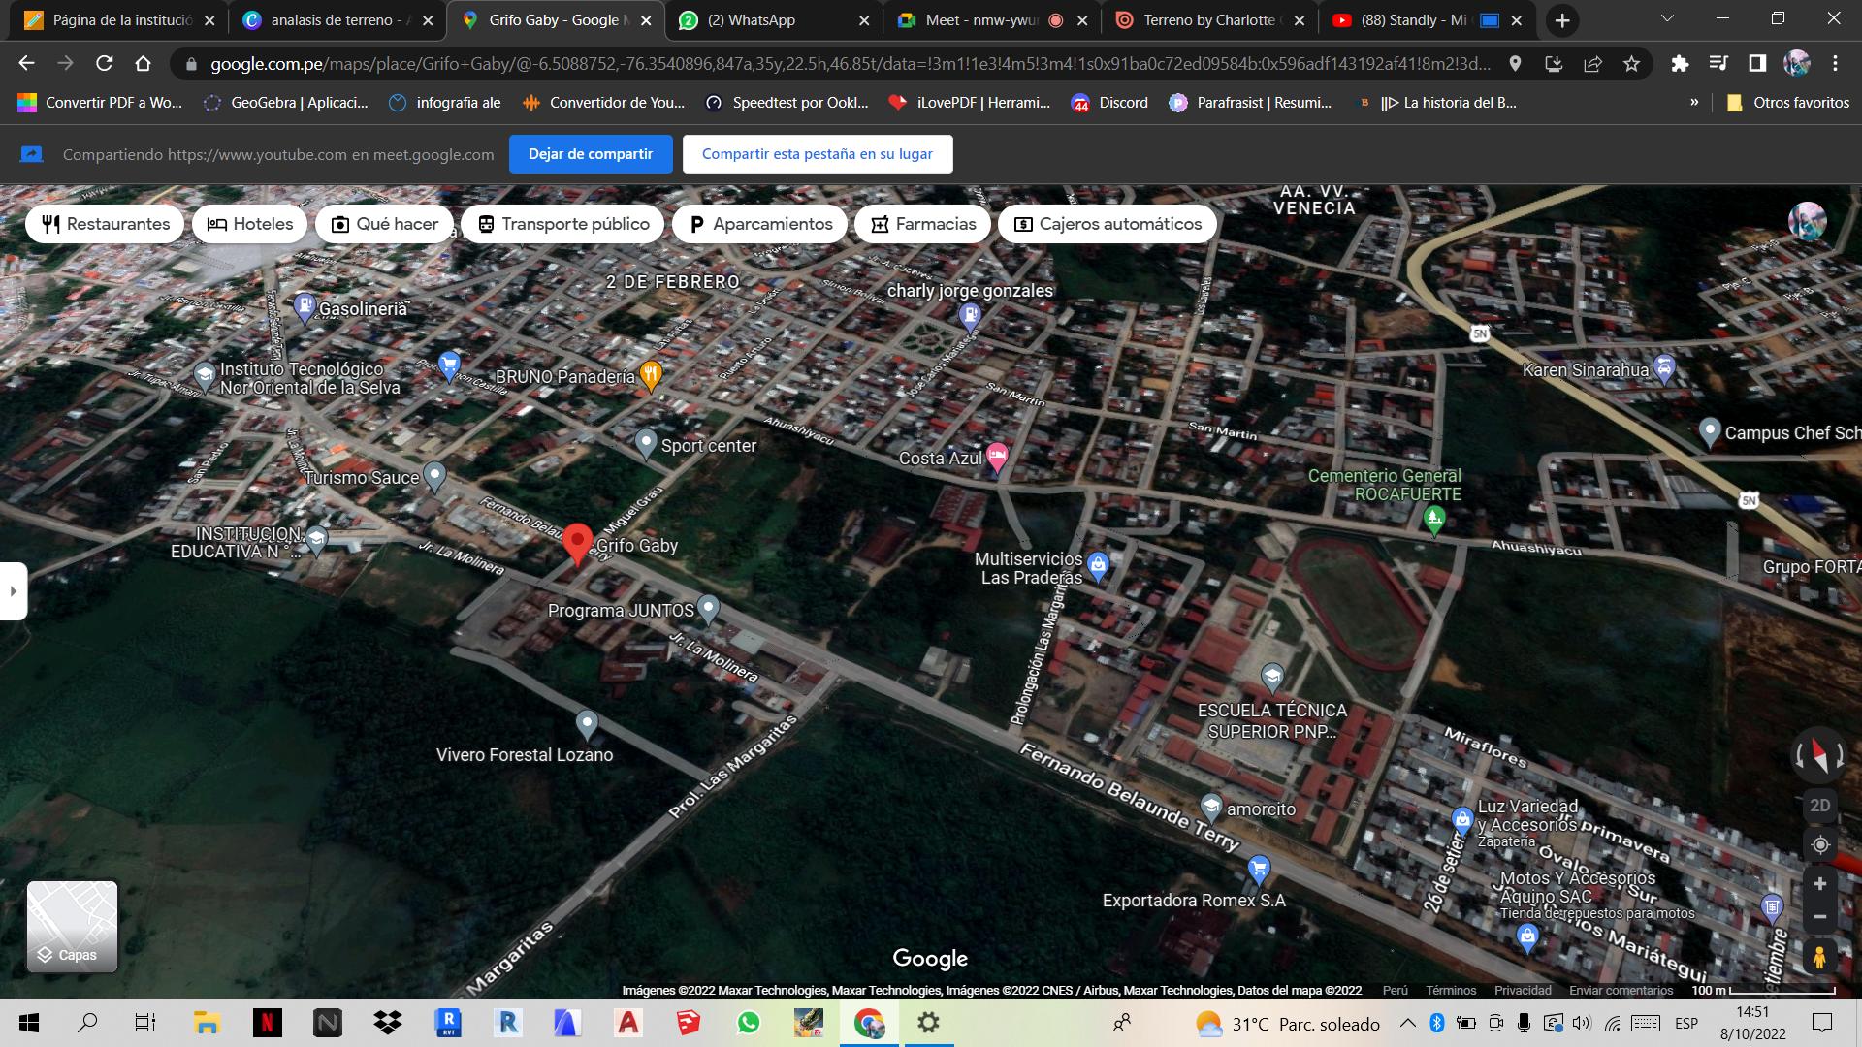The image size is (1862, 1047).
Task: Expand the collapsed side panel arrow
Action: [13, 590]
